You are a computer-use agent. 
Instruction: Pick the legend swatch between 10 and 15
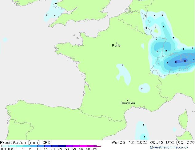pyautogui.click(x=41, y=146)
